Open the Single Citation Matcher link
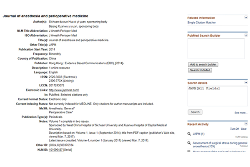 [202, 23]
